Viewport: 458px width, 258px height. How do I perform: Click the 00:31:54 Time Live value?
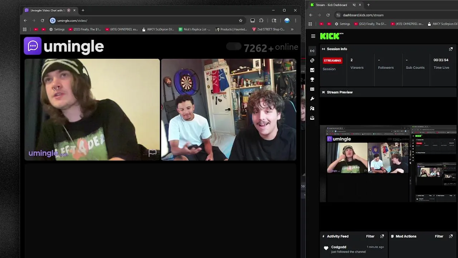pos(441,60)
